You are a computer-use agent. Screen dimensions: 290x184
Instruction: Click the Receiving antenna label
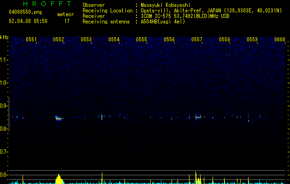(106, 22)
